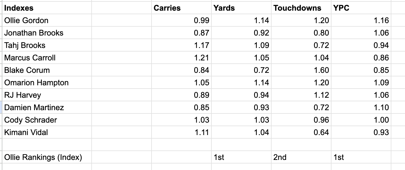Select the Yards column header cell

pyautogui.click(x=224, y=8)
